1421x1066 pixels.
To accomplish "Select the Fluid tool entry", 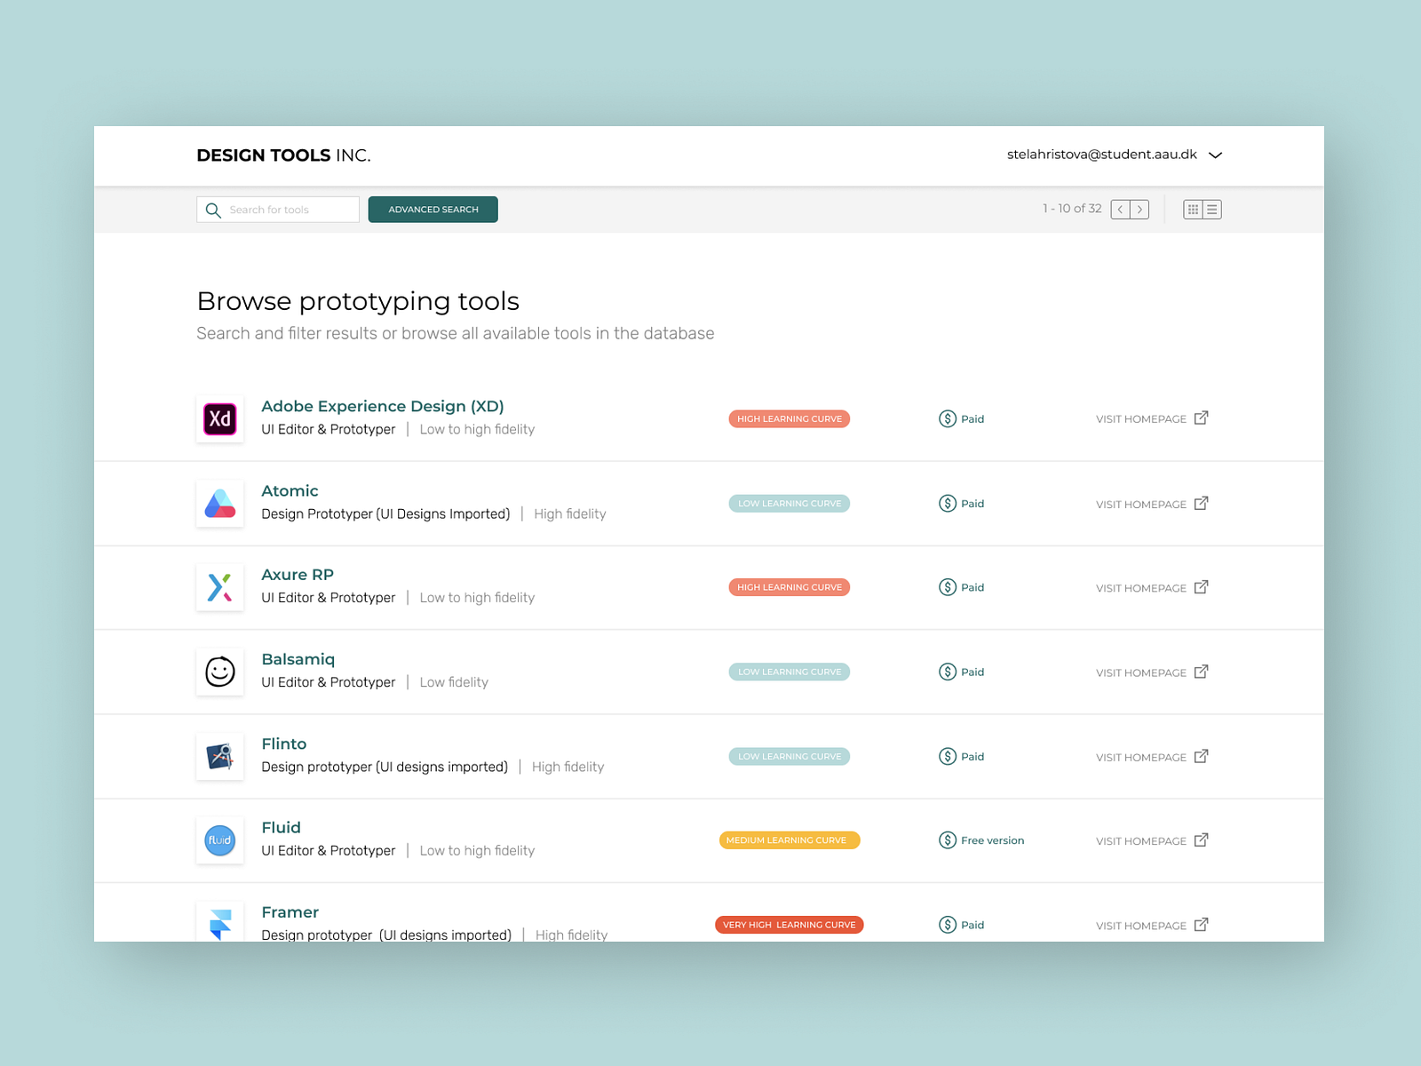I will pyautogui.click(x=281, y=827).
